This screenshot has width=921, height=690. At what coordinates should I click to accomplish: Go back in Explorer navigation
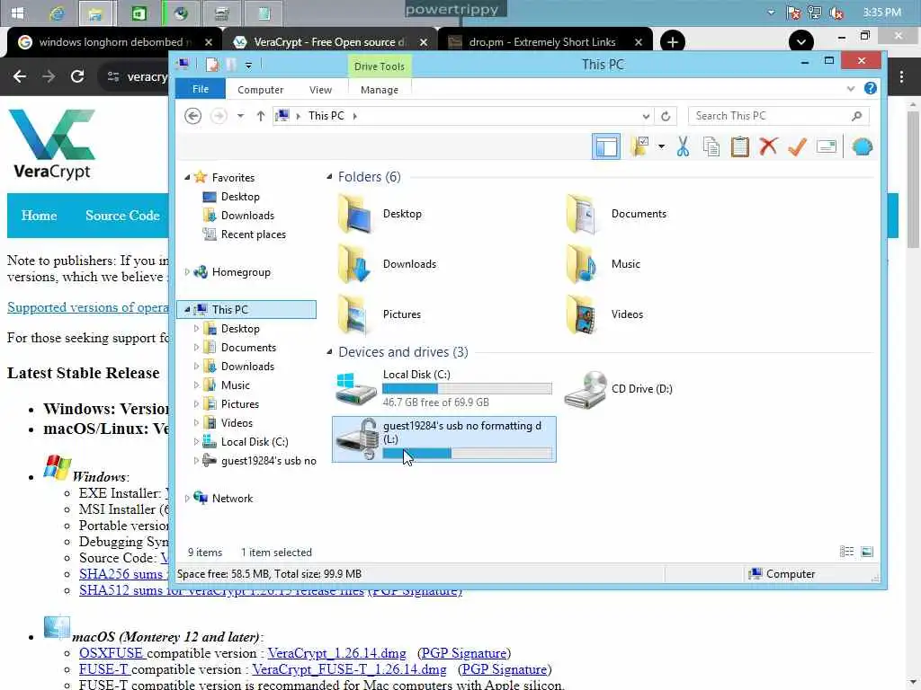pos(192,116)
